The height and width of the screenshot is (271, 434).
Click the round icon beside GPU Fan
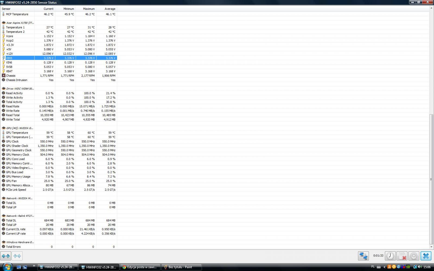4,181
